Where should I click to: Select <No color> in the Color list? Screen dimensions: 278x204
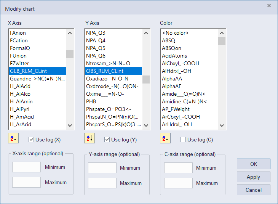[x=189, y=33]
